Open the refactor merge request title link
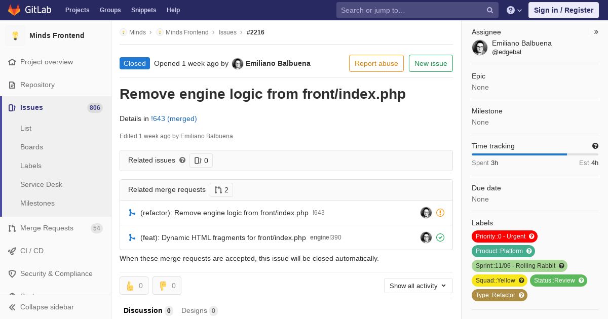The image size is (608, 319). pyautogui.click(x=224, y=213)
